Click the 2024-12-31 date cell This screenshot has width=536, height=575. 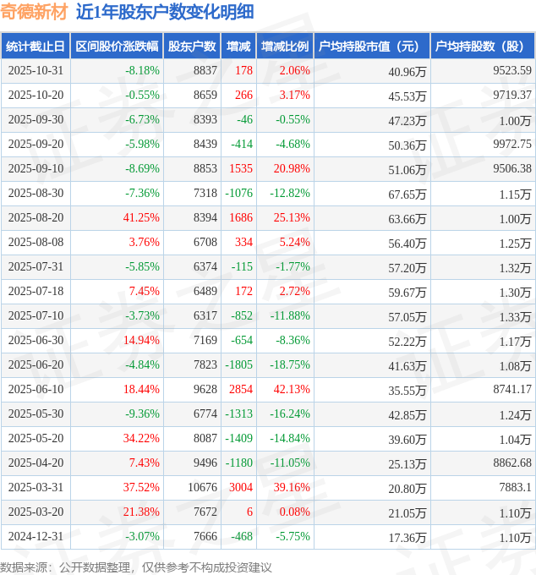(x=36, y=537)
